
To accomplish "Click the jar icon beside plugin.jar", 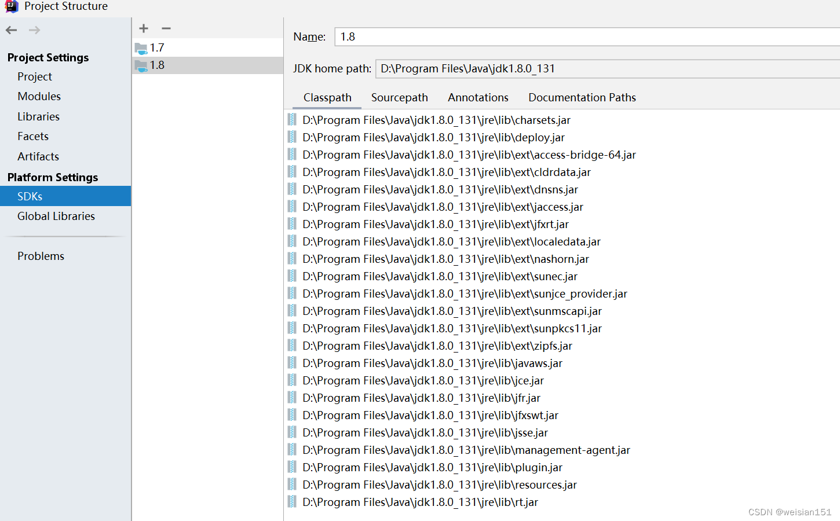I will point(292,467).
